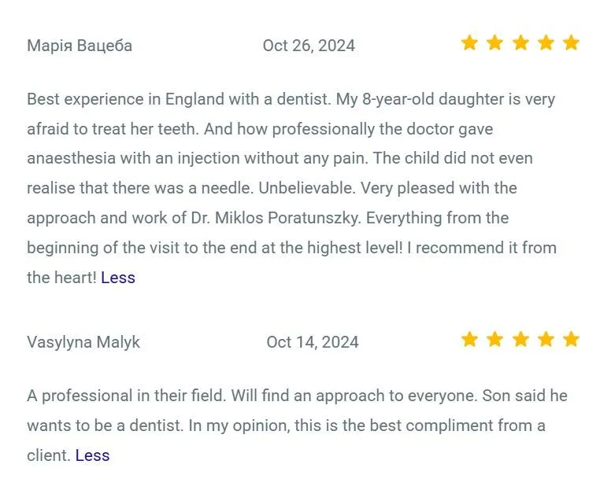611x479 pixels.
Task: Click the Dr. Miklos Poratunszky mention
Action: 276,218
